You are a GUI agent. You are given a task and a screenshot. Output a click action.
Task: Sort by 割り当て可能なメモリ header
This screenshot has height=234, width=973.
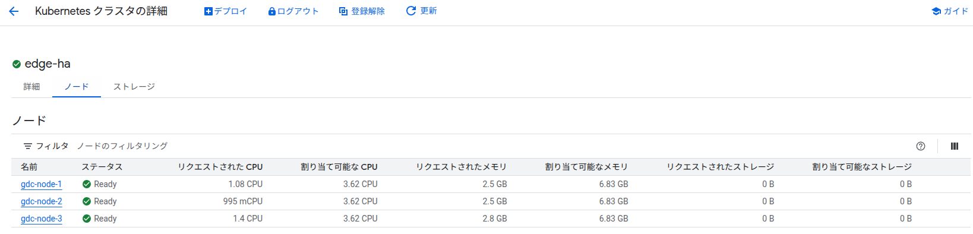pyautogui.click(x=586, y=167)
